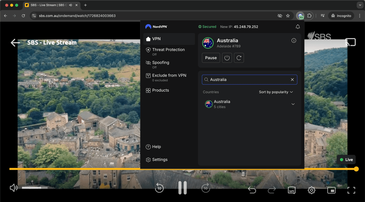Image resolution: width=365 pixels, height=202 pixels.
Task: Mute the SBS tab audio icon
Action: click(x=71, y=5)
